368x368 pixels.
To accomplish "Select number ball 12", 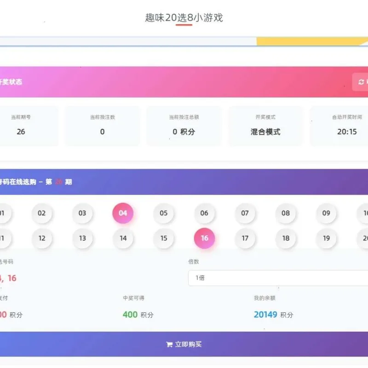I will coord(42,238).
